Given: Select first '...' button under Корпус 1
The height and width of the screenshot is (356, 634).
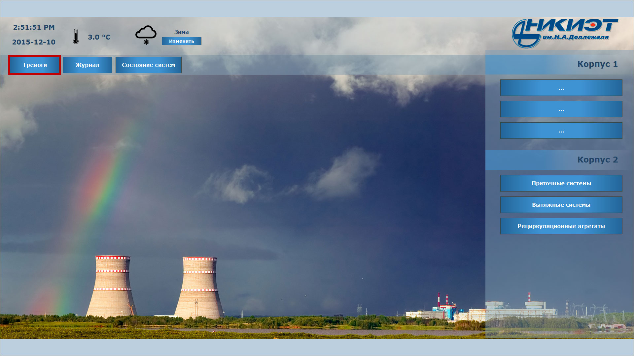Looking at the screenshot, I should [x=561, y=88].
